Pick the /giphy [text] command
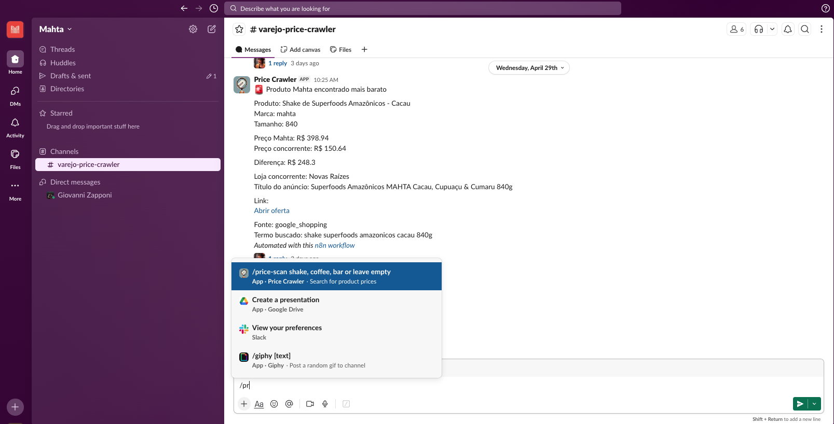Screen dimensions: 834x424 click(x=336, y=360)
